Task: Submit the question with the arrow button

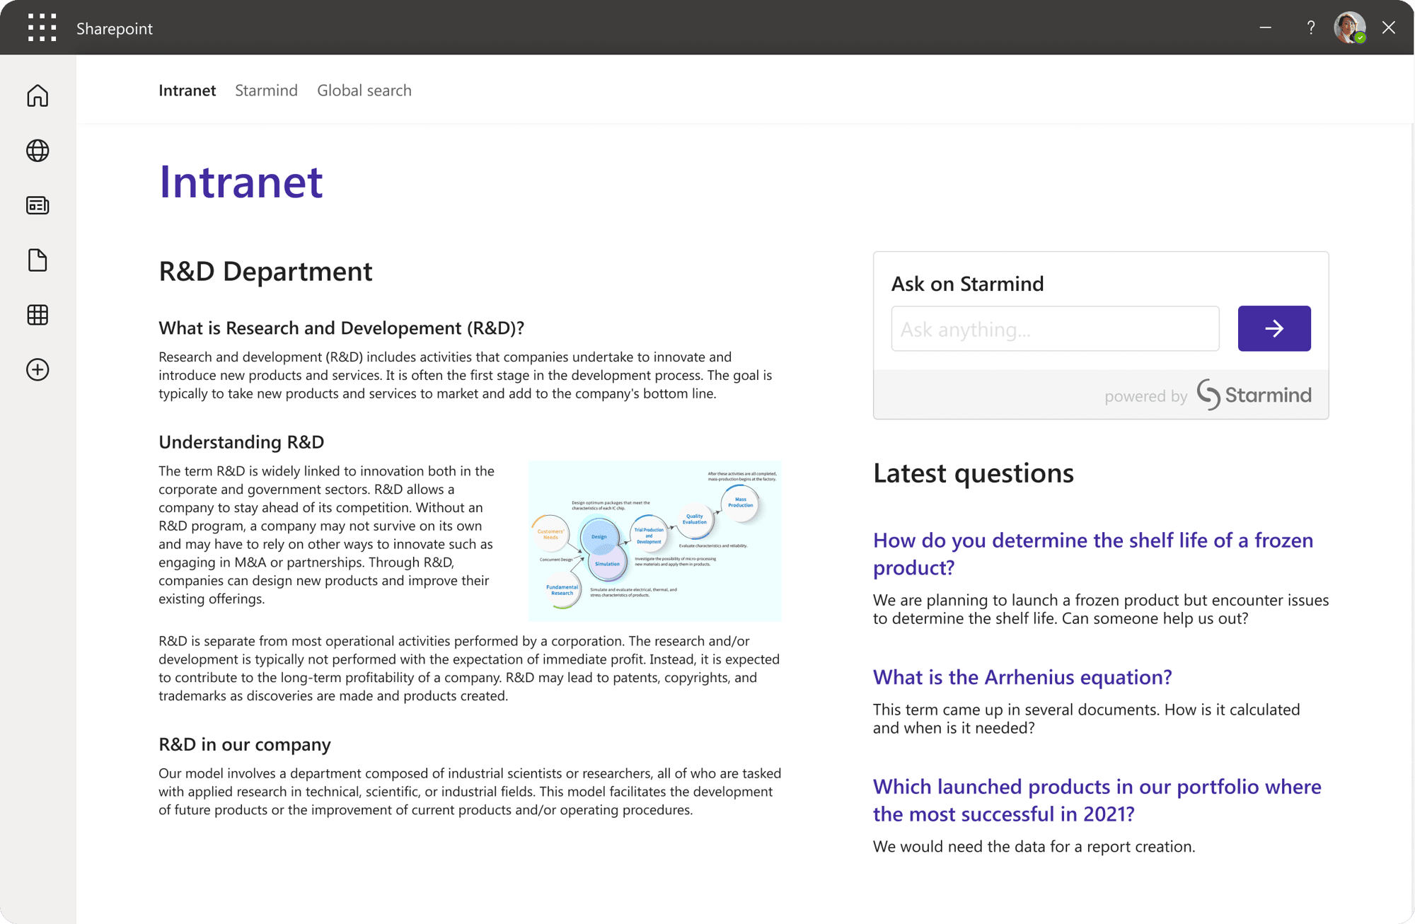Action: (1273, 328)
